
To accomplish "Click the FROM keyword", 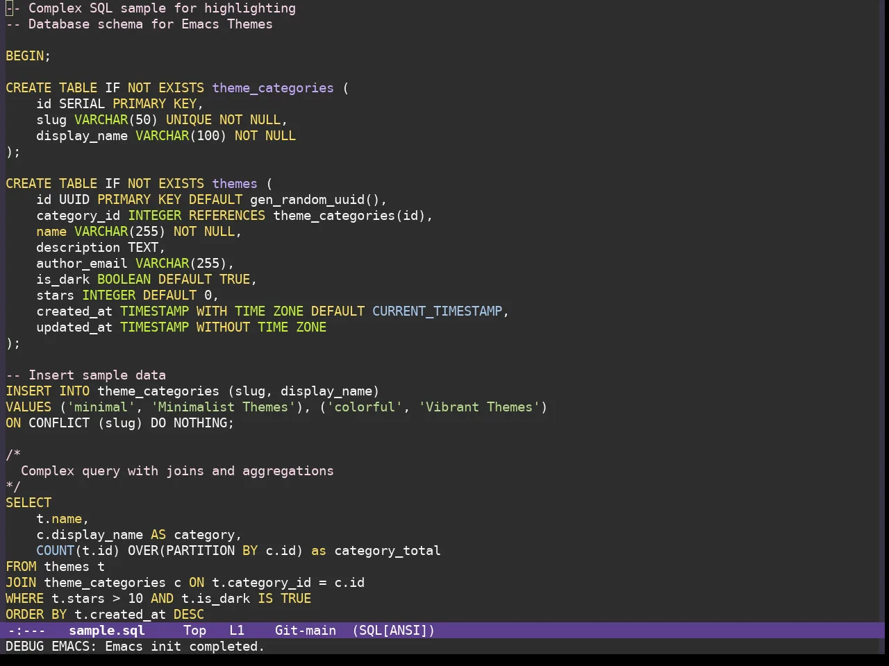I will [x=21, y=567].
